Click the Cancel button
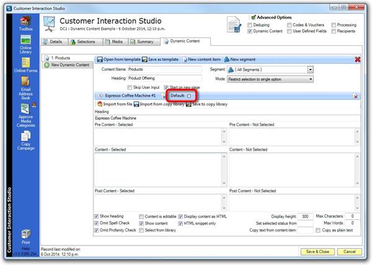372x265 pixels. pos(349,251)
